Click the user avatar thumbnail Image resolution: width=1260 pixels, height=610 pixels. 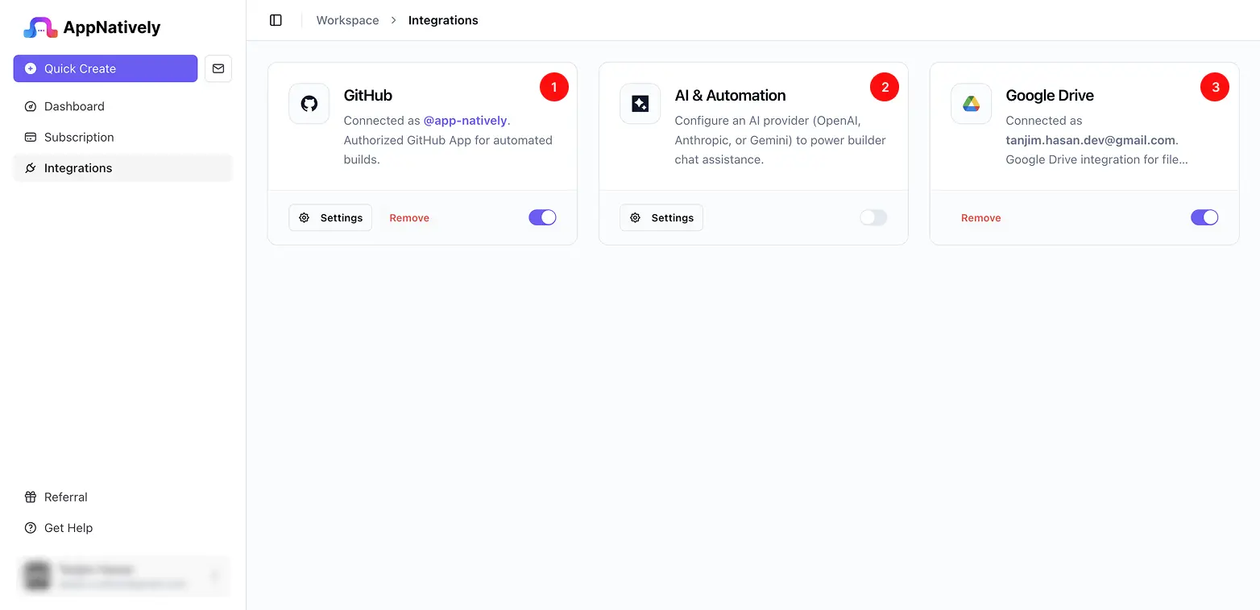pyautogui.click(x=37, y=576)
